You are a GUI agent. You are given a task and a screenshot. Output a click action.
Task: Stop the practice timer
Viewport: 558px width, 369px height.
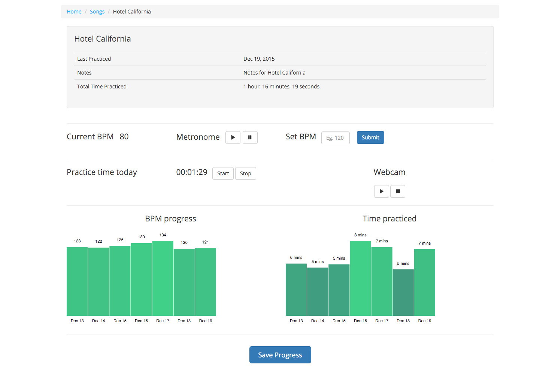click(x=245, y=173)
